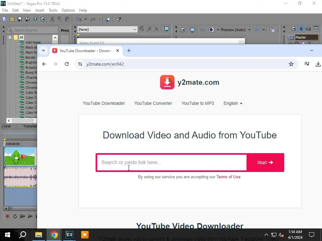Open the View menu in Vegas Pro
322x241 pixels.
pos(27,10)
